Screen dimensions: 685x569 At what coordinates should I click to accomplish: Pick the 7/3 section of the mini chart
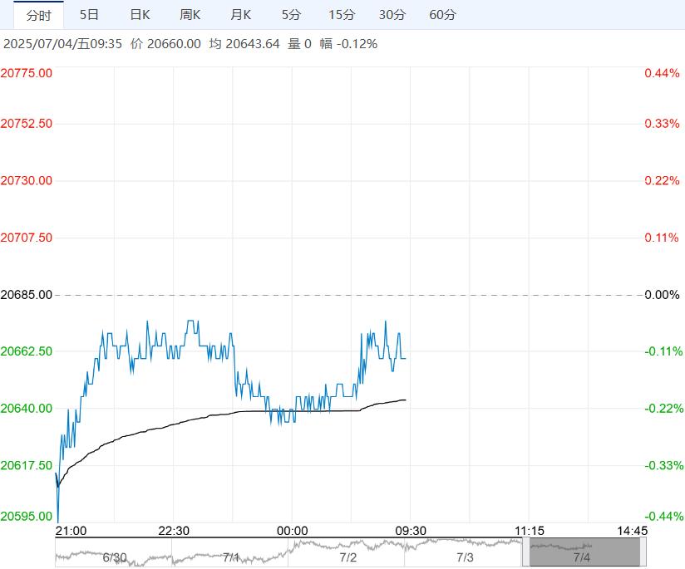(466, 557)
